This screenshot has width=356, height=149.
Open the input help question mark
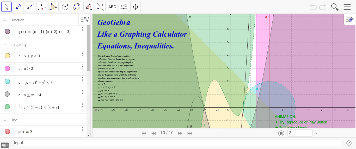349,143
